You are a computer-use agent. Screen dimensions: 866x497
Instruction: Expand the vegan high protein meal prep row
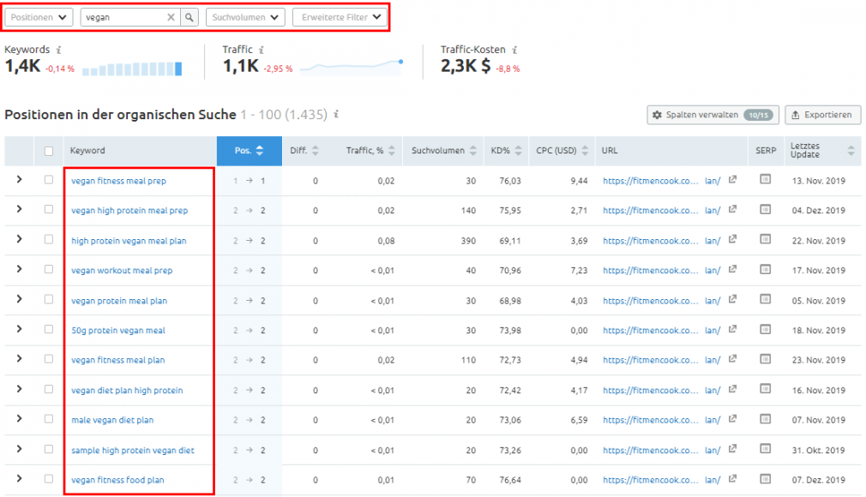pyautogui.click(x=20, y=209)
